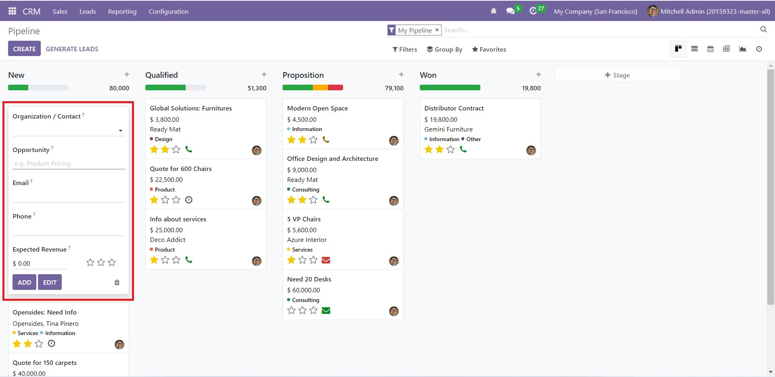Click phone icon on Distributor Contract card
Screen dimensions: 775x377
(463, 149)
